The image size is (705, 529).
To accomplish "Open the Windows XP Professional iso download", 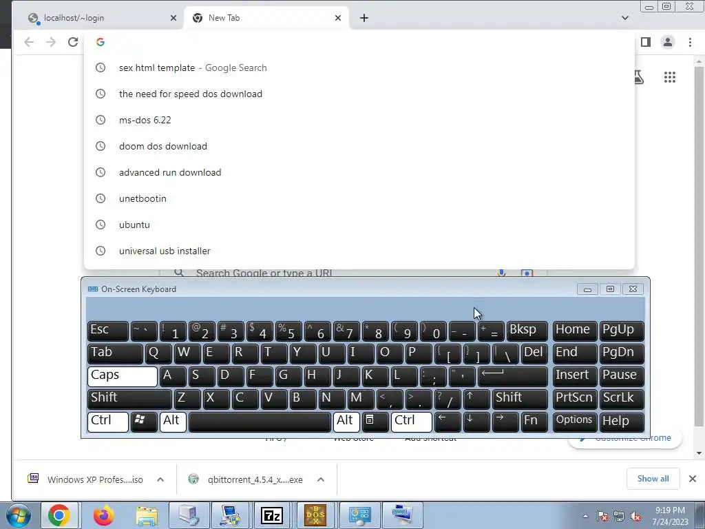I will click(x=85, y=479).
